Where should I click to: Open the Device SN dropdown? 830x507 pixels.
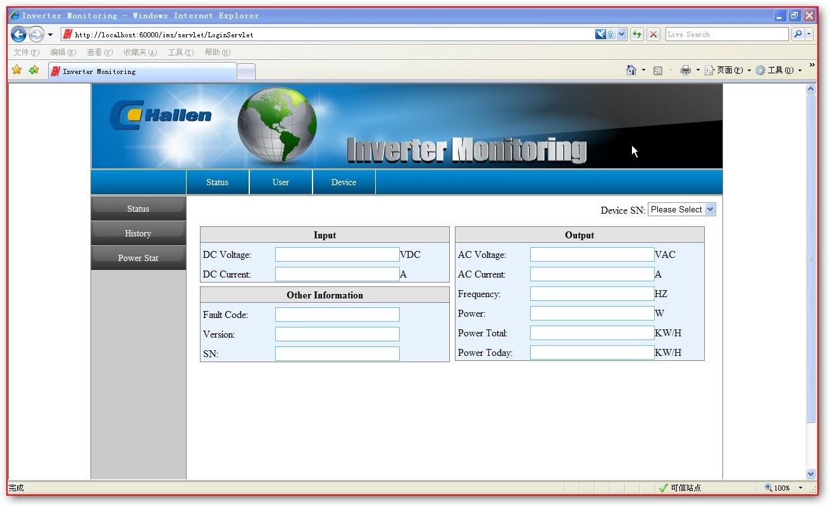point(681,210)
